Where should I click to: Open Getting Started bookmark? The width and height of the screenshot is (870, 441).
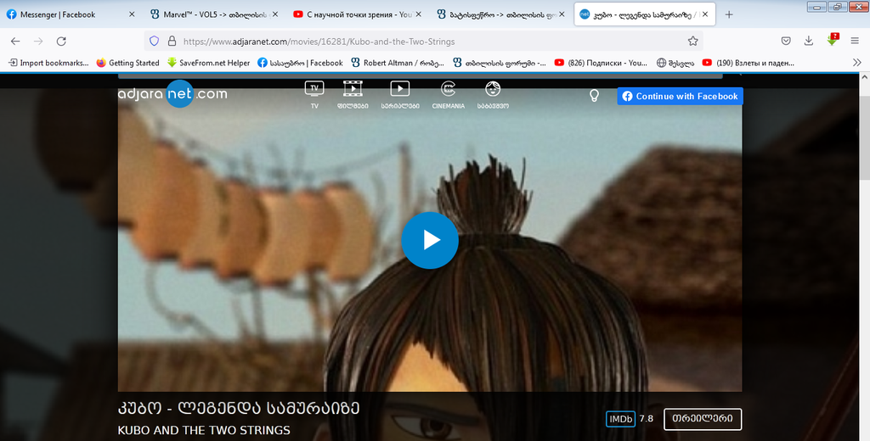[x=127, y=63]
